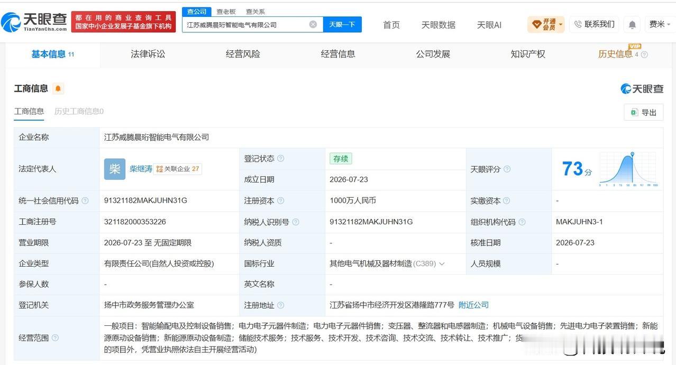
Task: Open the 经营信息 tab
Action: 338,54
